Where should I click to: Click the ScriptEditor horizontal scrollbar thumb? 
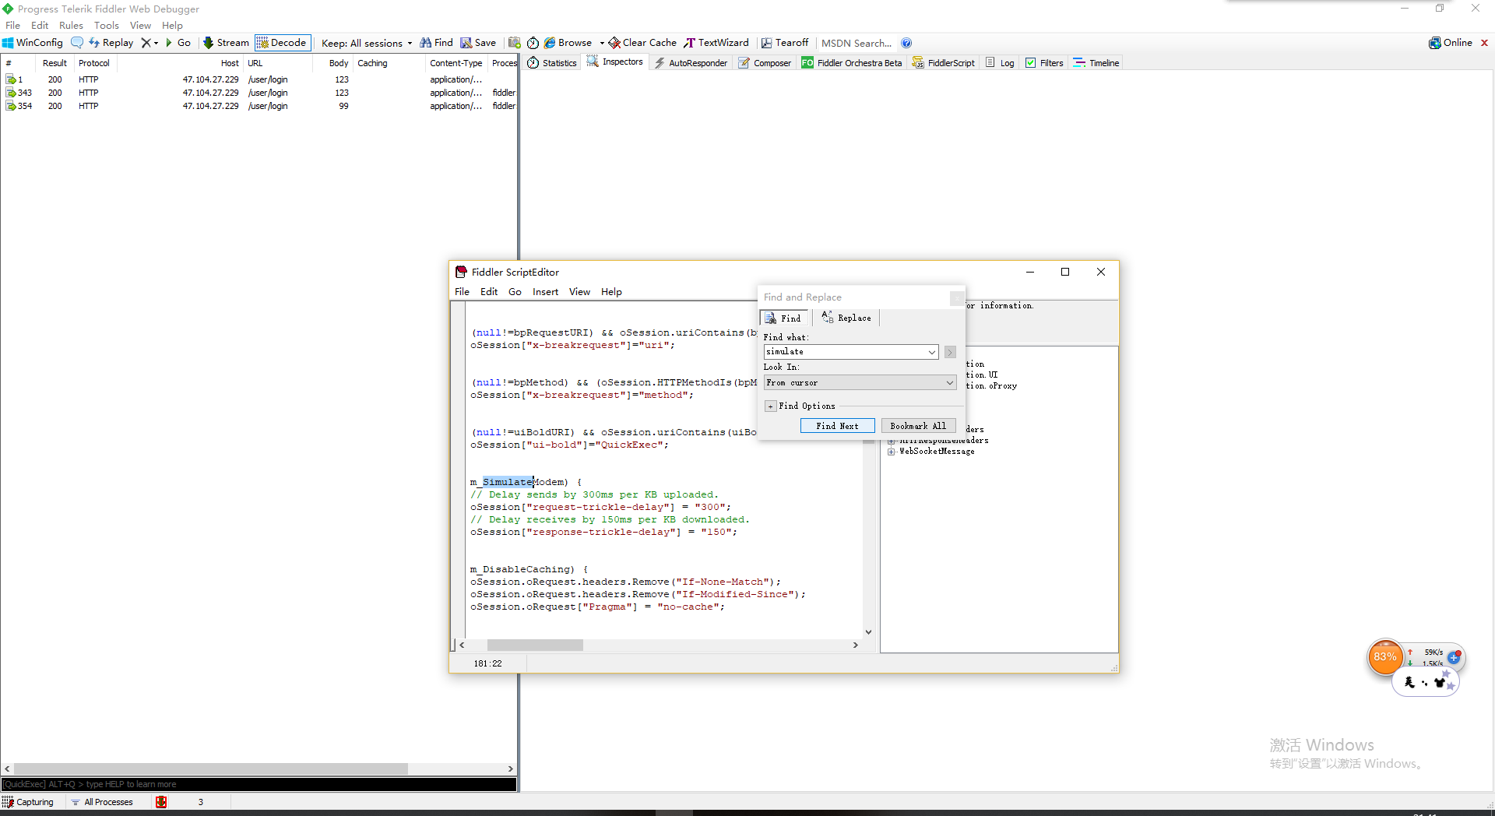point(535,645)
